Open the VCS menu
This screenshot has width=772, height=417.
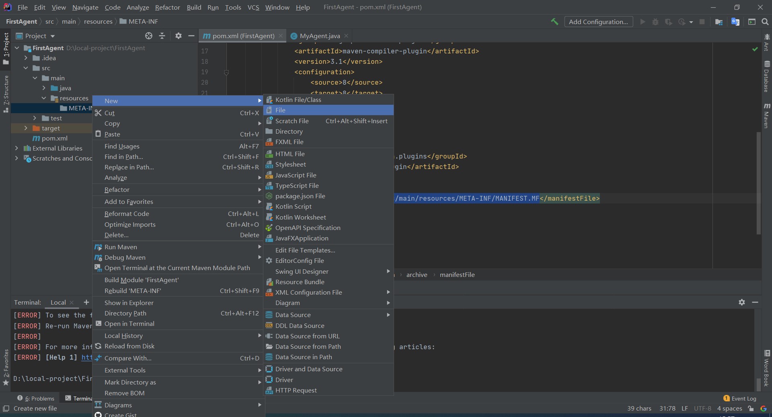pos(253,7)
